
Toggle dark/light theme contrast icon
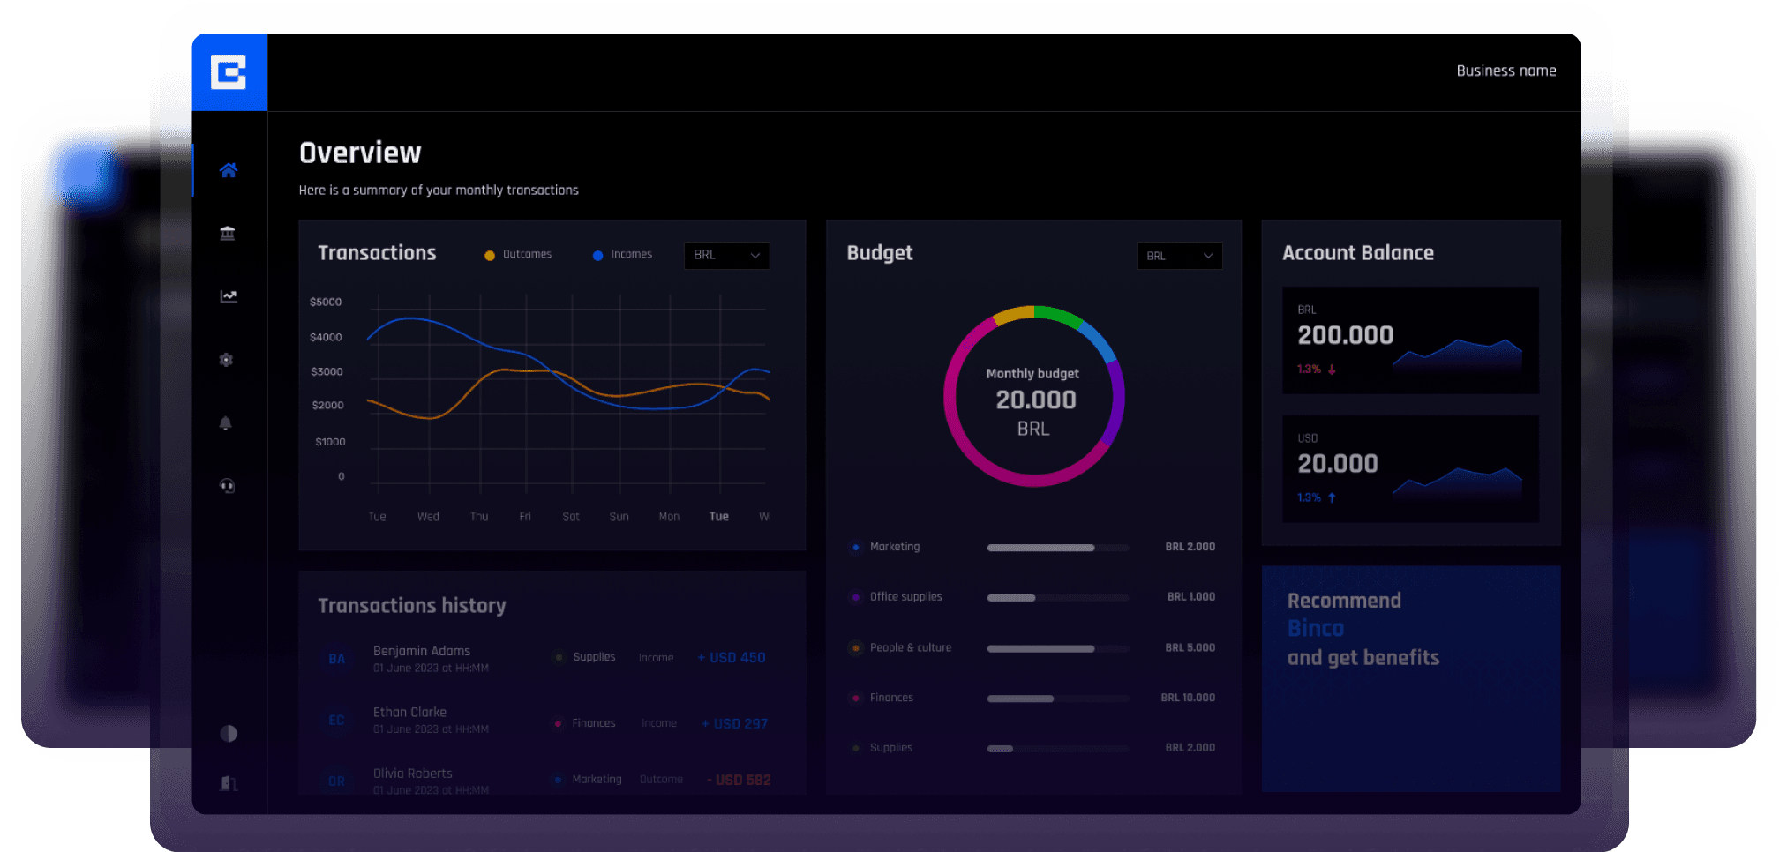229,733
